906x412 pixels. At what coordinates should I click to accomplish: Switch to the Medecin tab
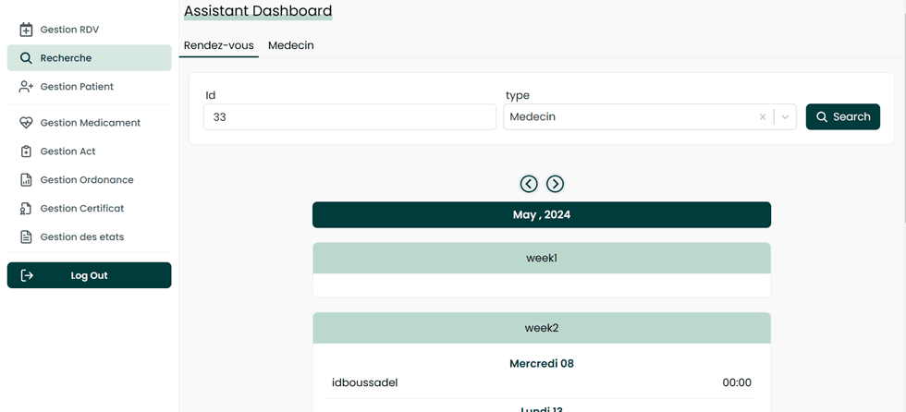(x=290, y=45)
